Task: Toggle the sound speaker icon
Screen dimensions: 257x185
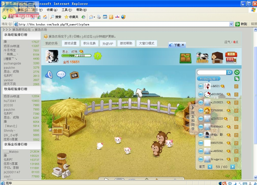Action: pyautogui.click(x=49, y=75)
